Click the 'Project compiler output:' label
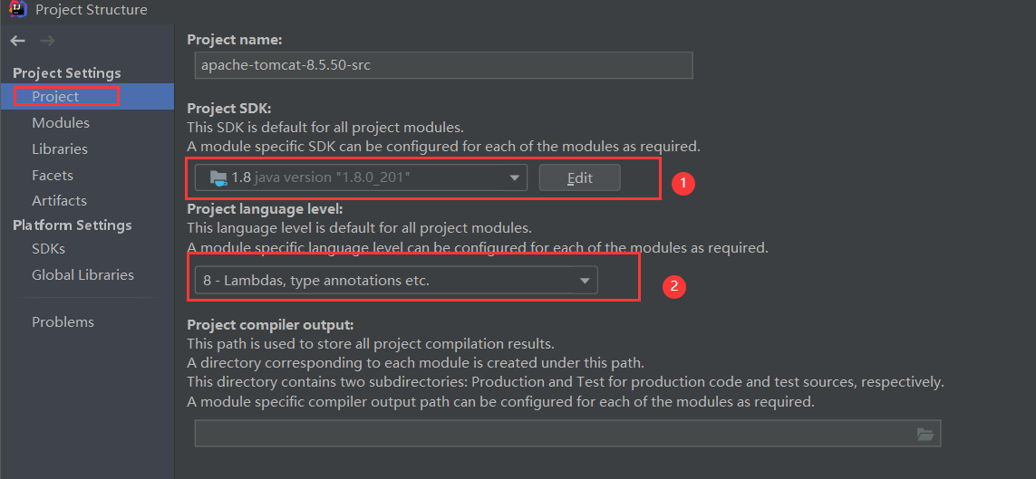Image resolution: width=1036 pixels, height=479 pixels. [x=271, y=325]
